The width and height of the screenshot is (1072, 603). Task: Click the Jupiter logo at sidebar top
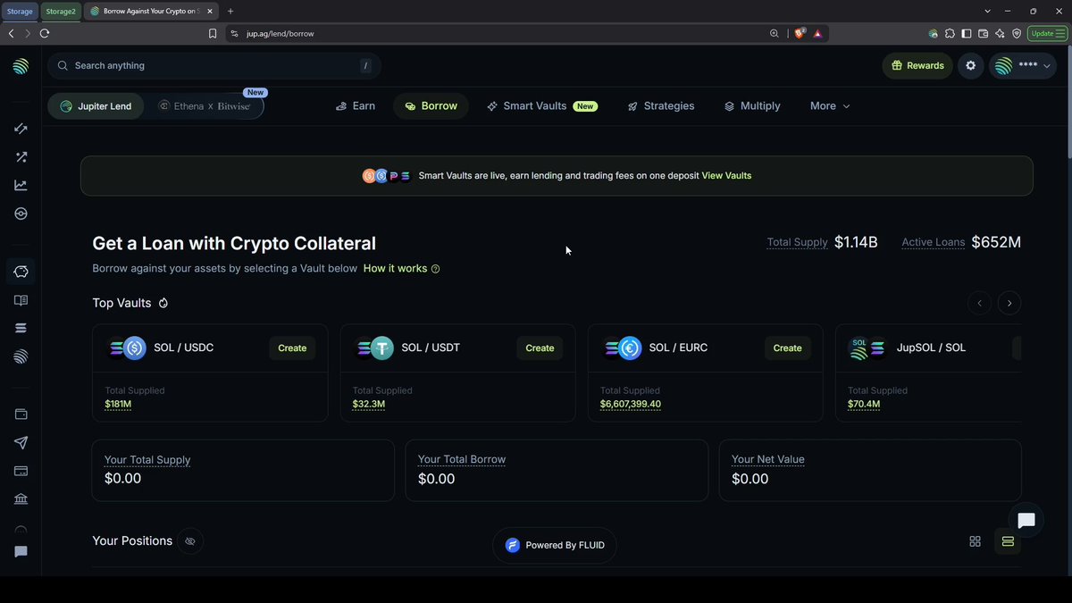(x=21, y=66)
